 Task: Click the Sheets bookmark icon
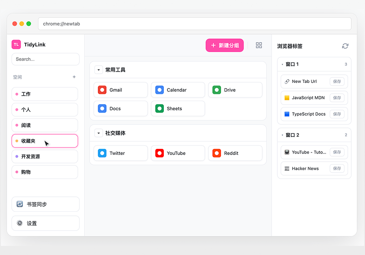(x=159, y=108)
